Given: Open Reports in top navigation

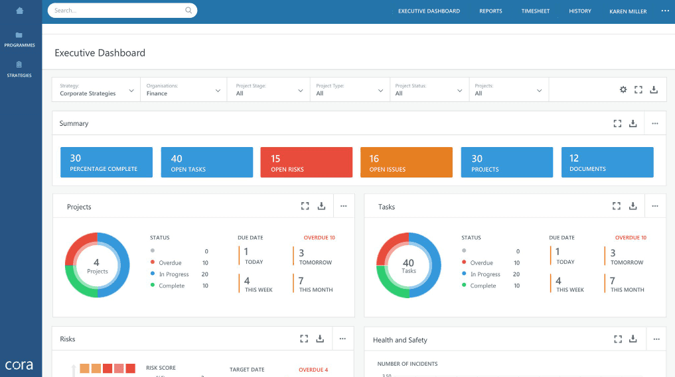Looking at the screenshot, I should (490, 11).
